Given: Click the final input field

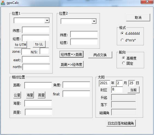Looking at the screenshot, I should (x=76, y=94).
